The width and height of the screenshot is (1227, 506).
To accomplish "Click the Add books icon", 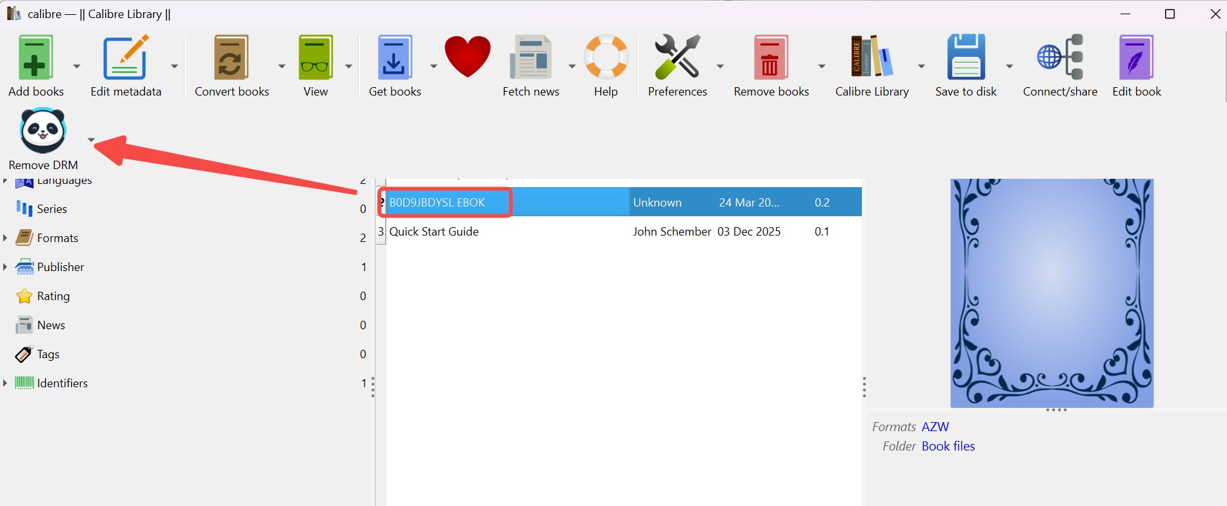I will (x=35, y=57).
